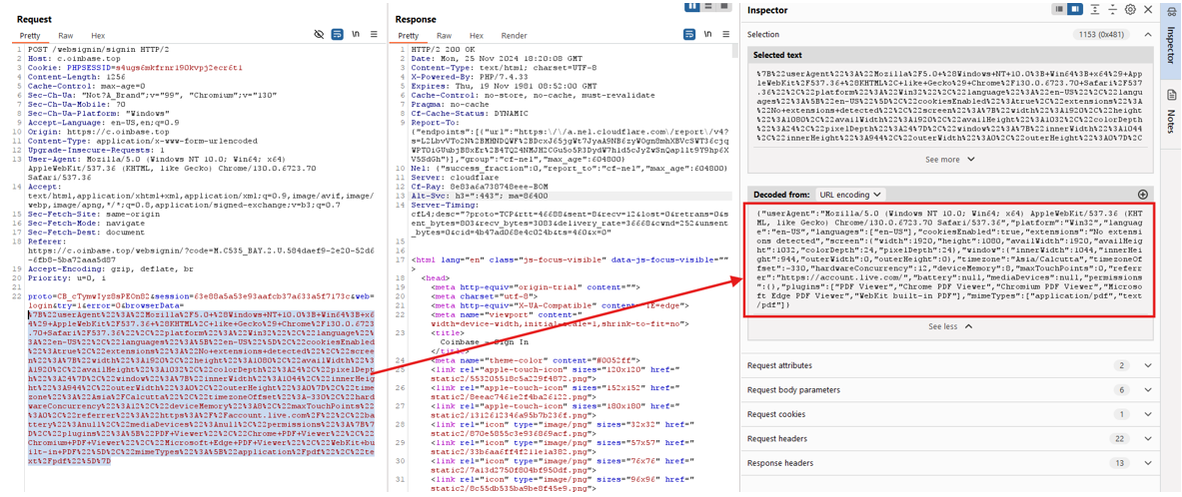The image size is (1182, 497).
Task: Expand the Request headers section
Action: 1148,439
